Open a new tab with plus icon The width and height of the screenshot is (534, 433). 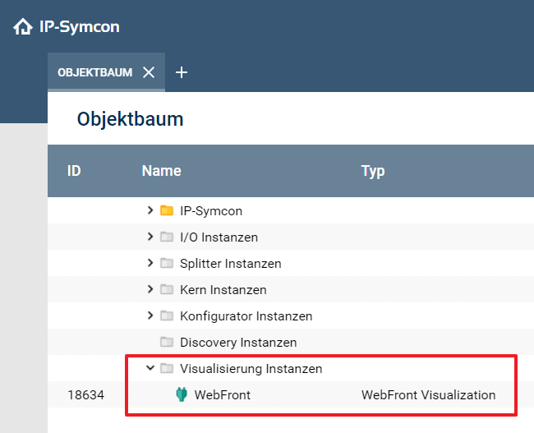pos(182,72)
